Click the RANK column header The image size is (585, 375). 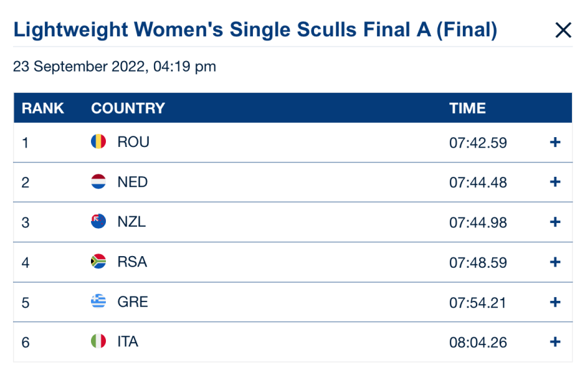tap(43, 109)
